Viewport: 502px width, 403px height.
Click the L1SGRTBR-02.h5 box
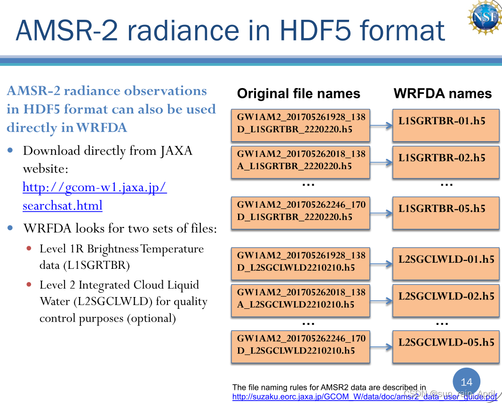tap(446, 162)
